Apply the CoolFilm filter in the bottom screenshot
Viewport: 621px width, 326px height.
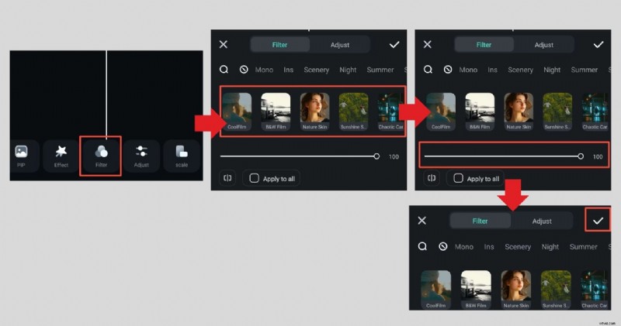(x=435, y=290)
